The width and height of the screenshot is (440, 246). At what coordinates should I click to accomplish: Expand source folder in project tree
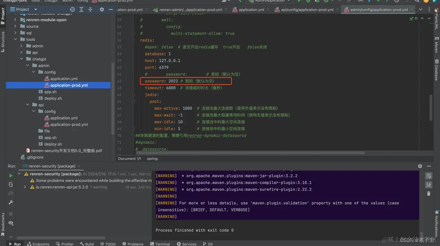[15, 26]
